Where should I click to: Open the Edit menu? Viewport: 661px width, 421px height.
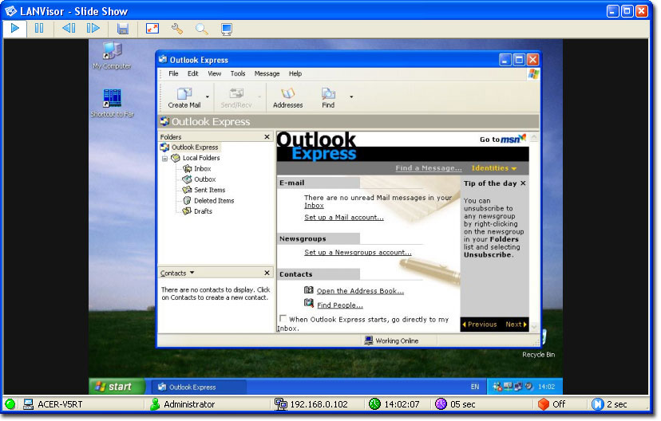[192, 73]
